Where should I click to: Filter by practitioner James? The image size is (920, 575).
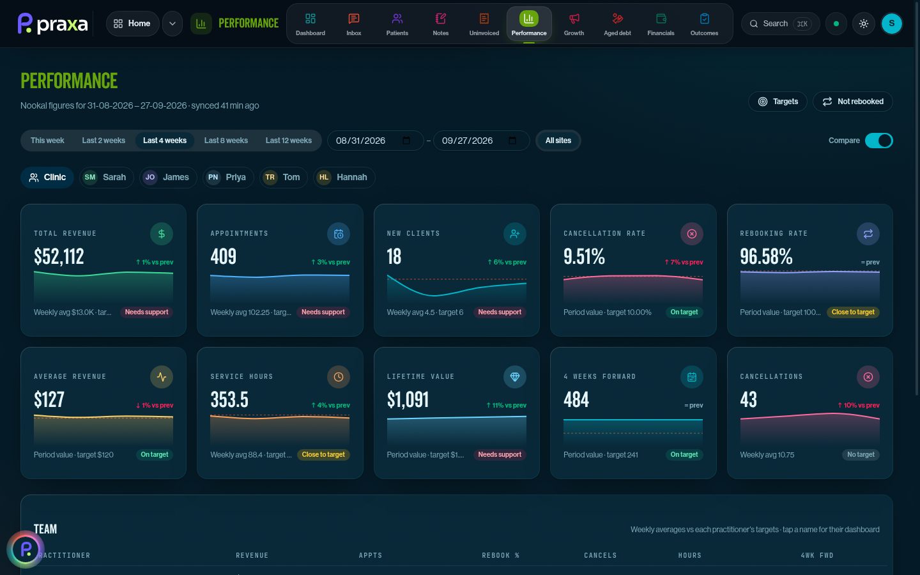pyautogui.click(x=167, y=177)
